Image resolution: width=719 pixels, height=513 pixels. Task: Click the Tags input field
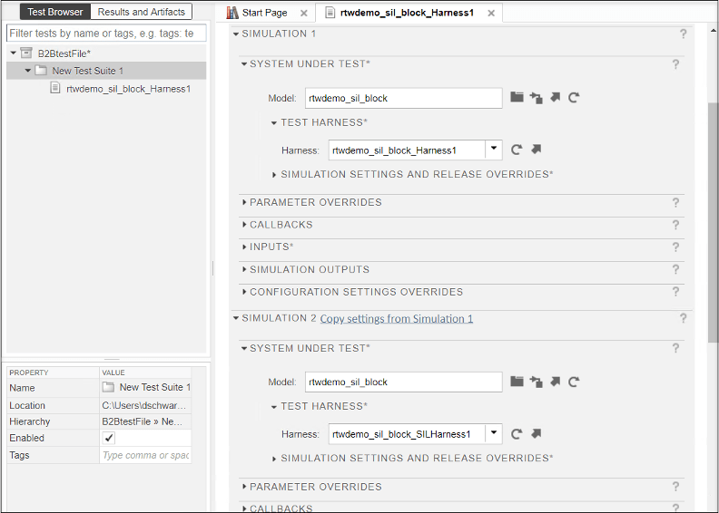[145, 455]
